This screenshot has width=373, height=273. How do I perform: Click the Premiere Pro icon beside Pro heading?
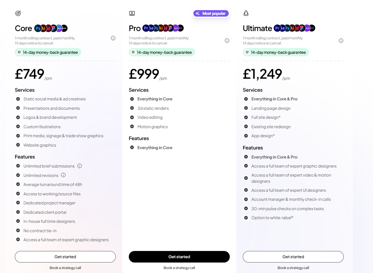click(145, 28)
